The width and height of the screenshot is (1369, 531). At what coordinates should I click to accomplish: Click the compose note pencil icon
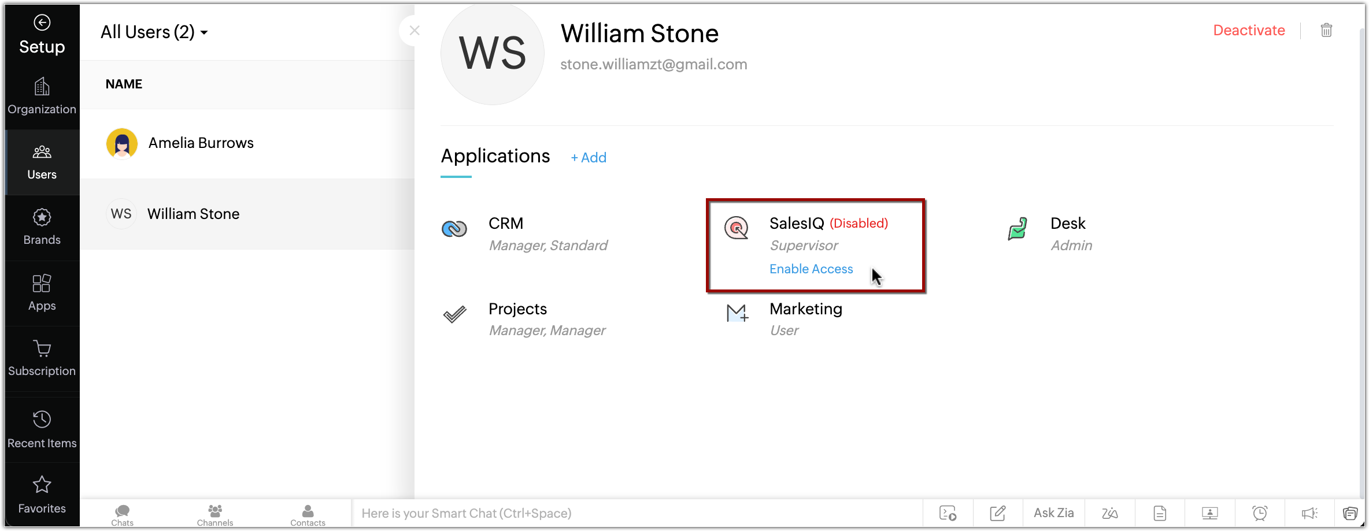[x=998, y=513]
